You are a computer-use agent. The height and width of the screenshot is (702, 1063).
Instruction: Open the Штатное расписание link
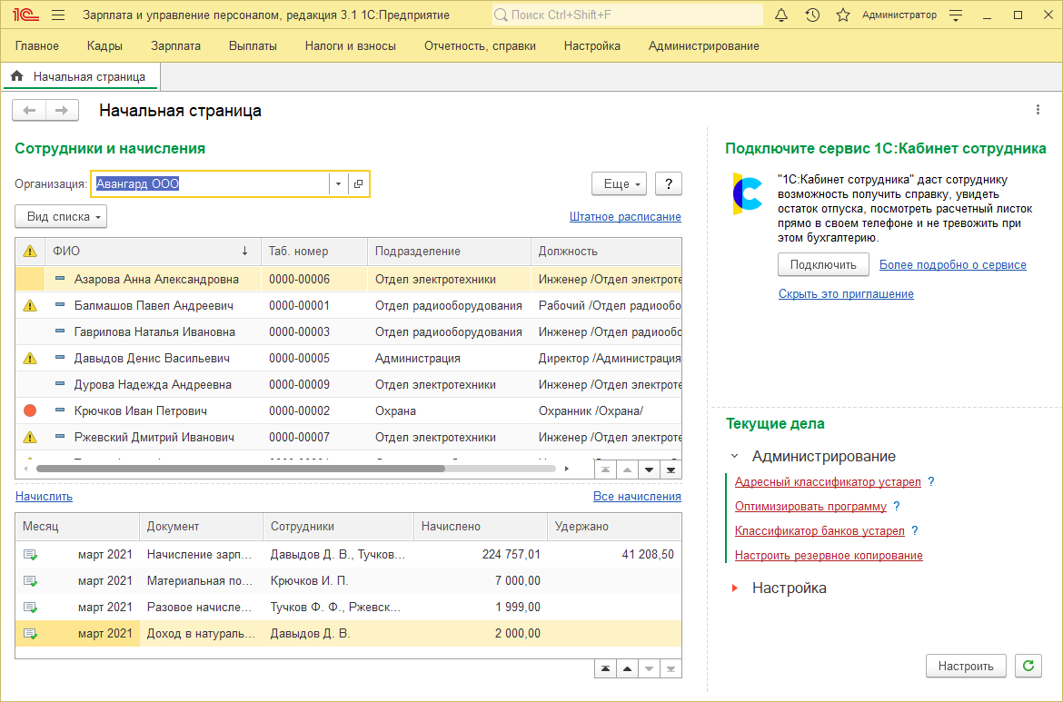click(x=625, y=217)
